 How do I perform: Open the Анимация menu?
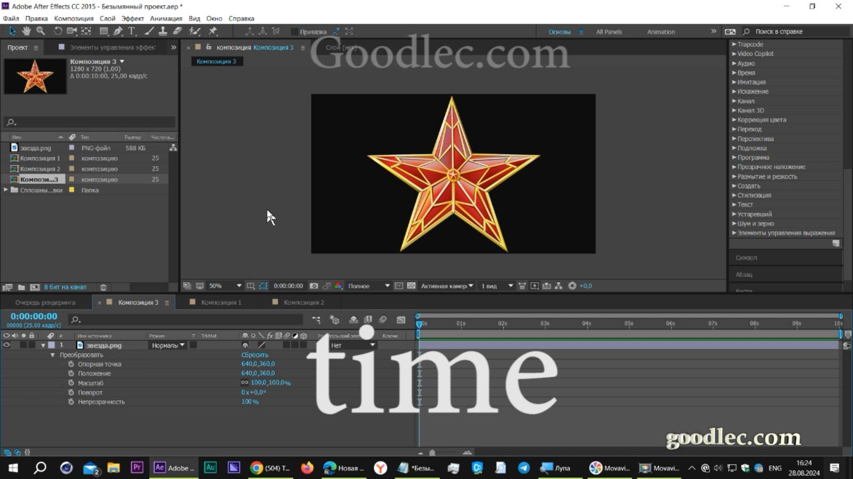(166, 18)
